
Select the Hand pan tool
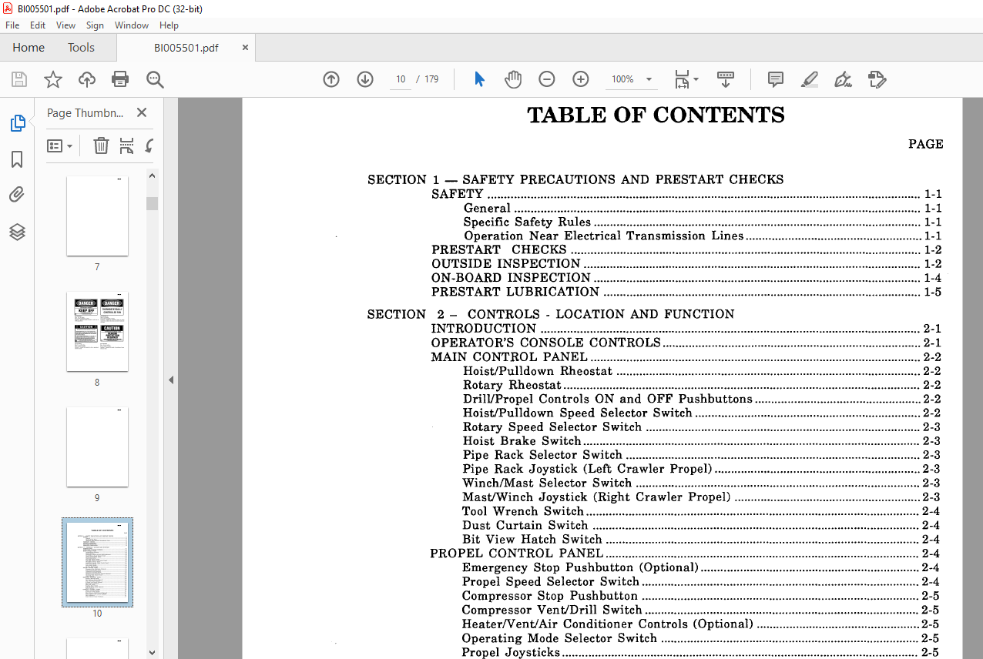point(513,79)
